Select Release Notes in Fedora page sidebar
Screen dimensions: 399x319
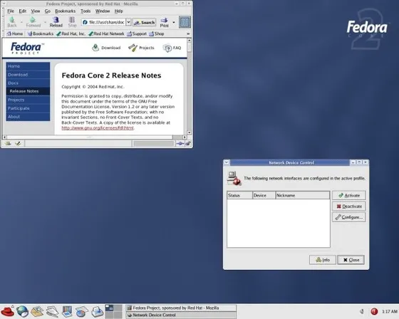click(28, 91)
